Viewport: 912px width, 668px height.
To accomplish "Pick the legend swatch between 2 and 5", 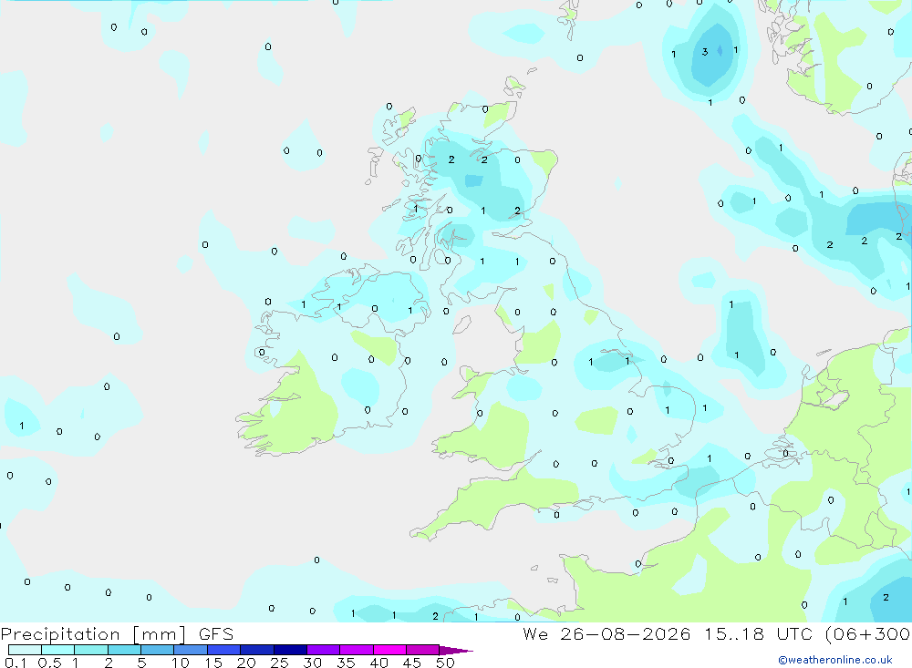I will coord(124,650).
